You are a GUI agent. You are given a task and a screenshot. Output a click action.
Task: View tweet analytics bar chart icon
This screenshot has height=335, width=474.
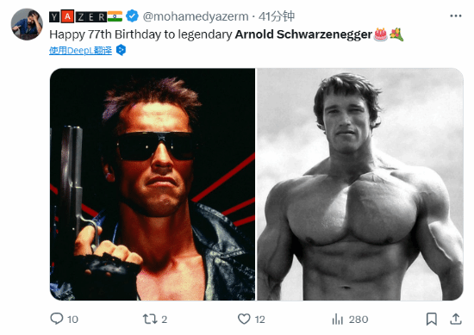[338, 319]
